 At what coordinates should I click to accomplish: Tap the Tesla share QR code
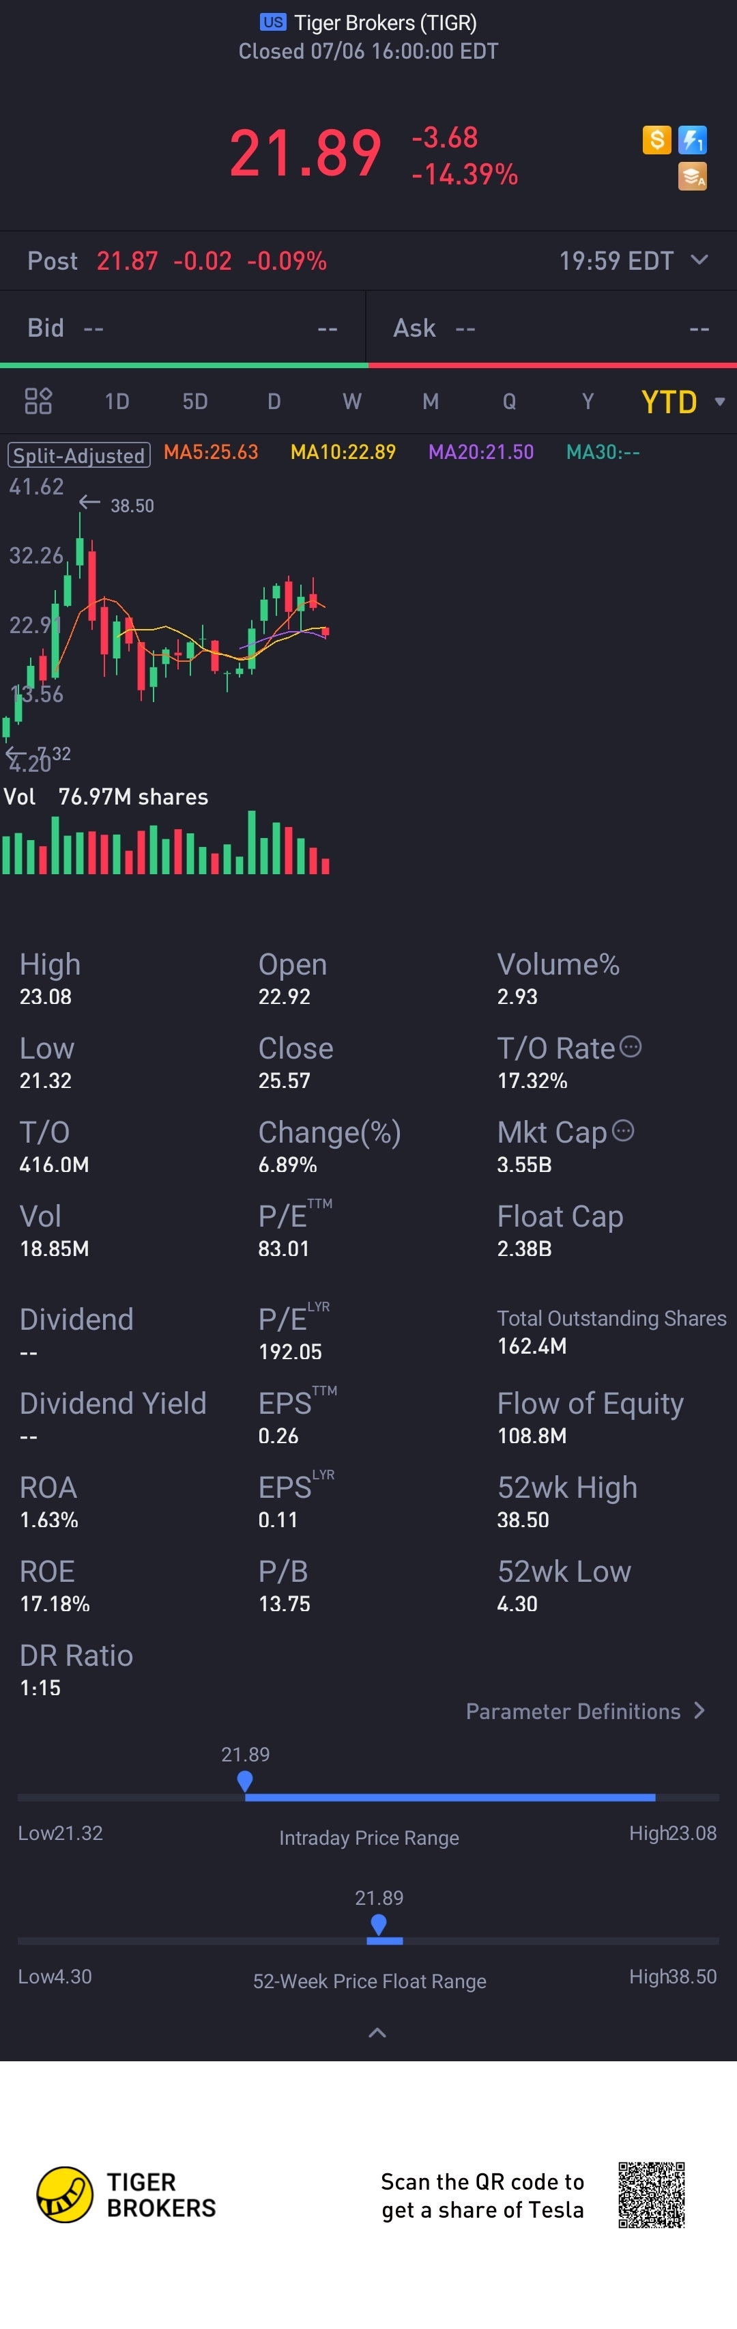[x=651, y=2194]
